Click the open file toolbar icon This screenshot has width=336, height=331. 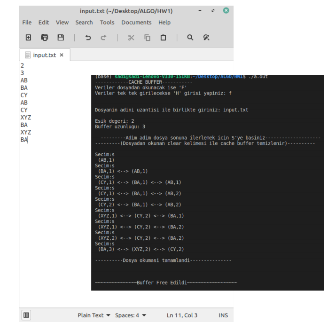click(44, 38)
